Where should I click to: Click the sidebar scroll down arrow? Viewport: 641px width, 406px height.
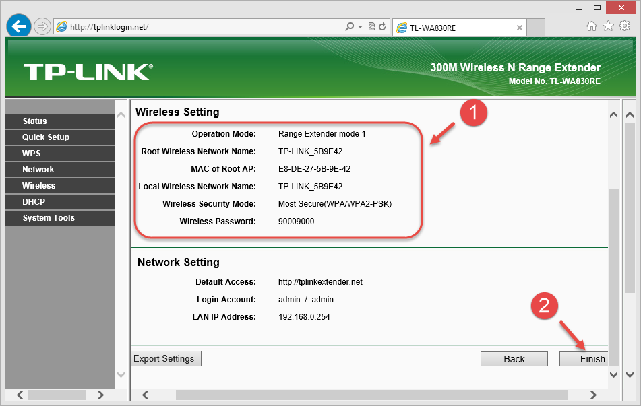pyautogui.click(x=121, y=374)
